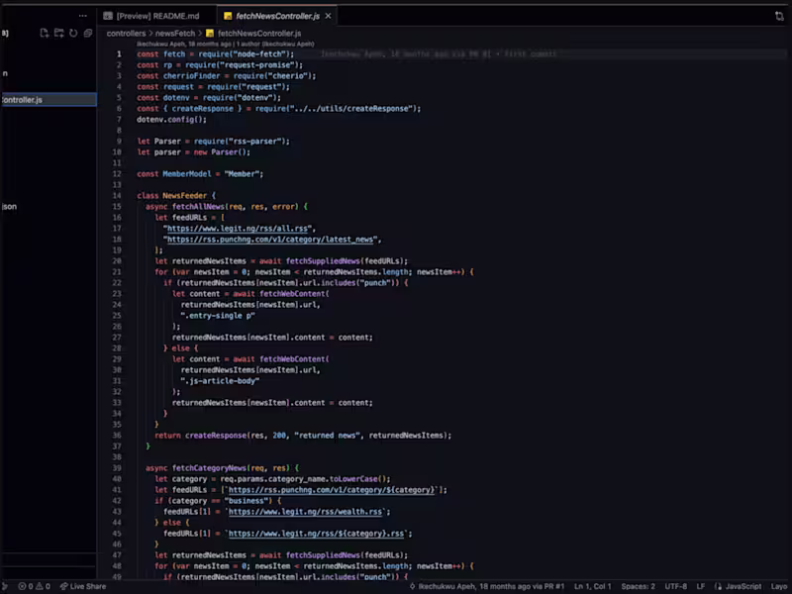The image size is (792, 594).
Task: Select the fetchNewsController.js editor tab
Action: click(277, 16)
